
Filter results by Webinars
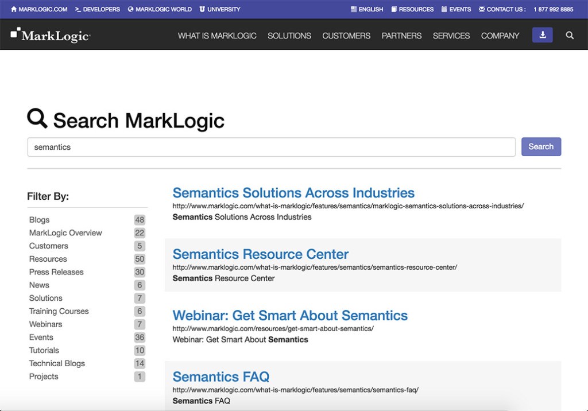(x=45, y=324)
